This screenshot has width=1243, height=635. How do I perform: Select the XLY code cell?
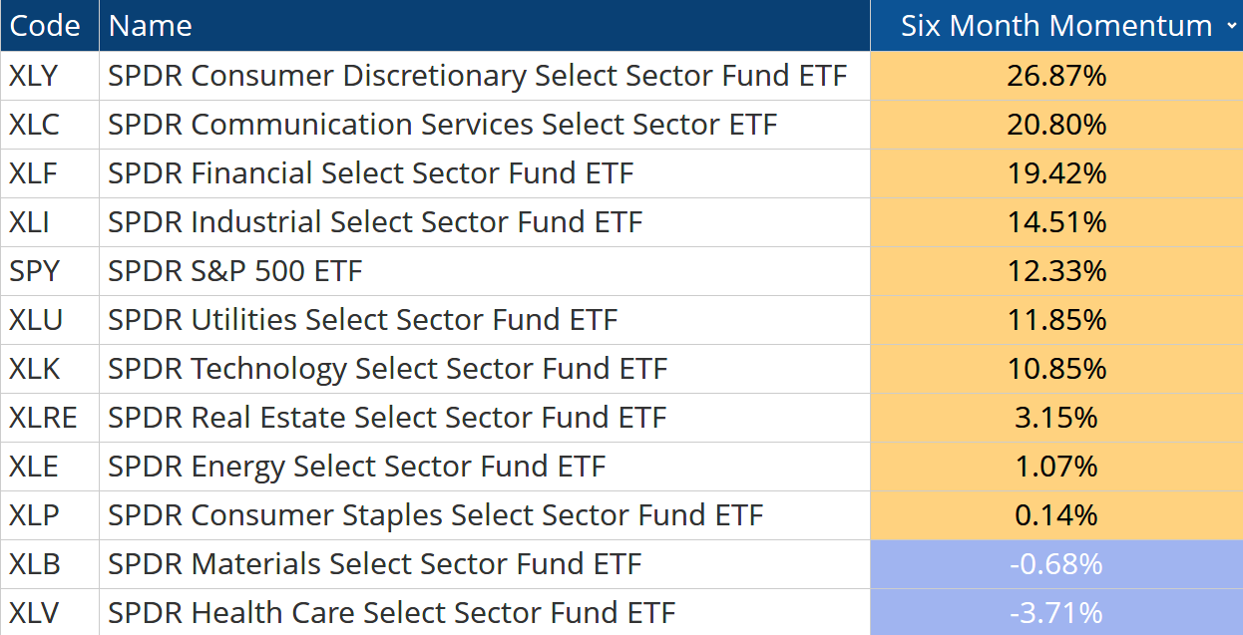point(34,76)
